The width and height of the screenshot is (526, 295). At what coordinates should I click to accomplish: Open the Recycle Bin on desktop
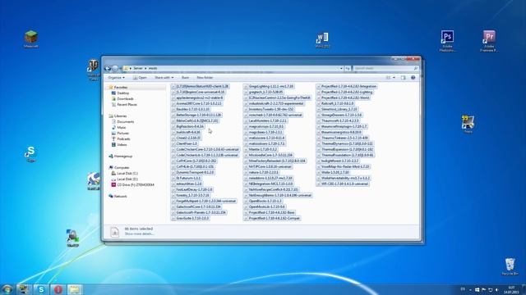[x=510, y=266]
